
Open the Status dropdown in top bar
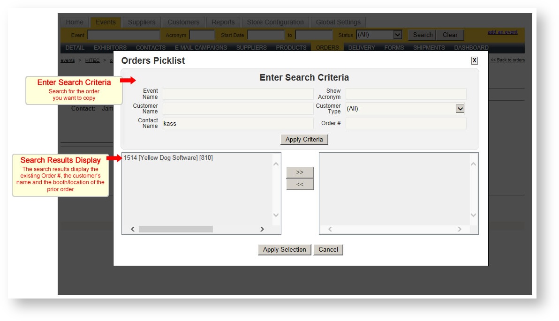tap(397, 35)
